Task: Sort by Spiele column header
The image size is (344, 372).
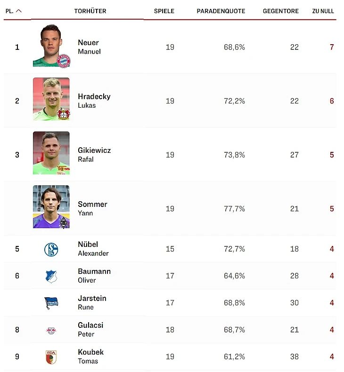Action: tap(164, 11)
